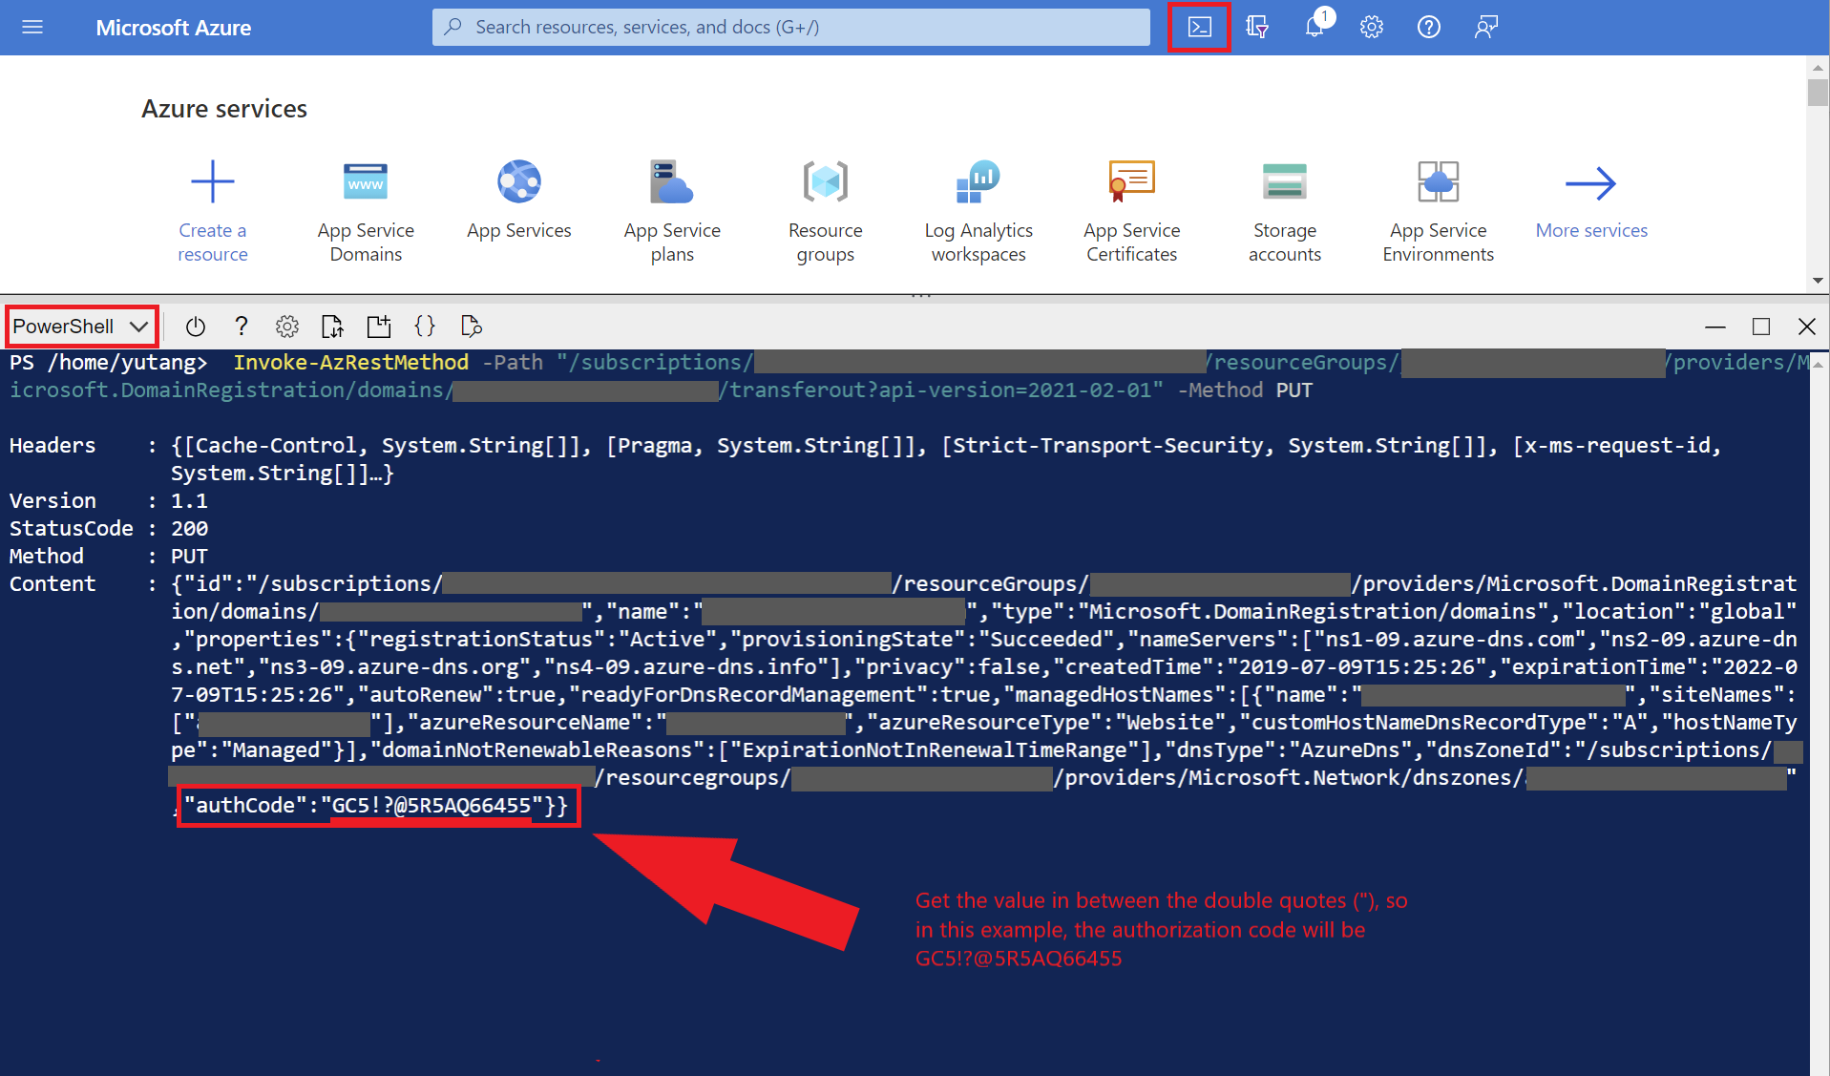Create a new Cloud Shell session
1830x1076 pixels.
pyautogui.click(x=378, y=326)
